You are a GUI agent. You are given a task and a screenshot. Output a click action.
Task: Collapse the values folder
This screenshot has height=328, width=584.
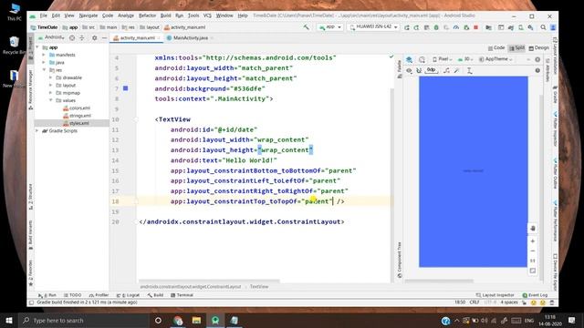tap(51, 100)
